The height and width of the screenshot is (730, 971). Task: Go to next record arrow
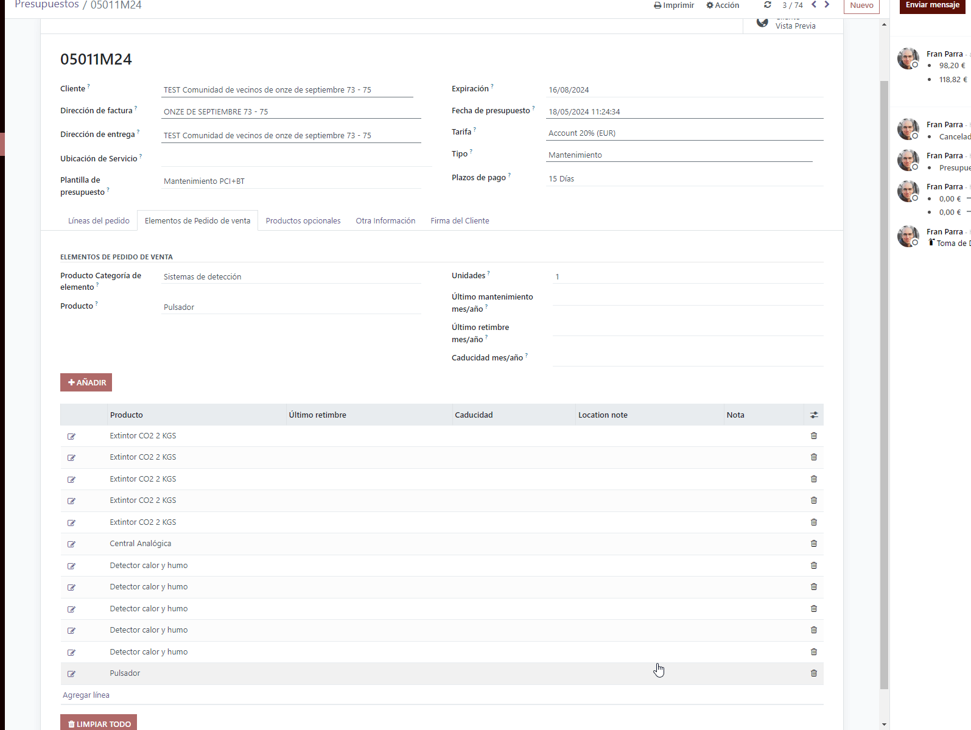click(x=827, y=5)
